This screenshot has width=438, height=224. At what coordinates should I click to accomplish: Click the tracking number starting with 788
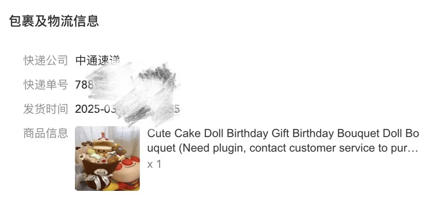point(84,85)
